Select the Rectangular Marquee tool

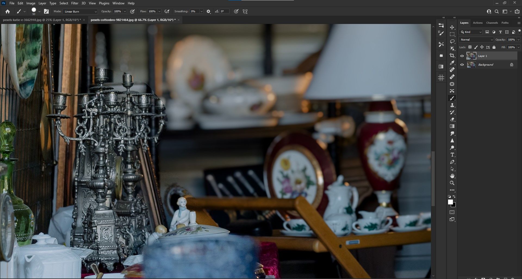coord(452,35)
